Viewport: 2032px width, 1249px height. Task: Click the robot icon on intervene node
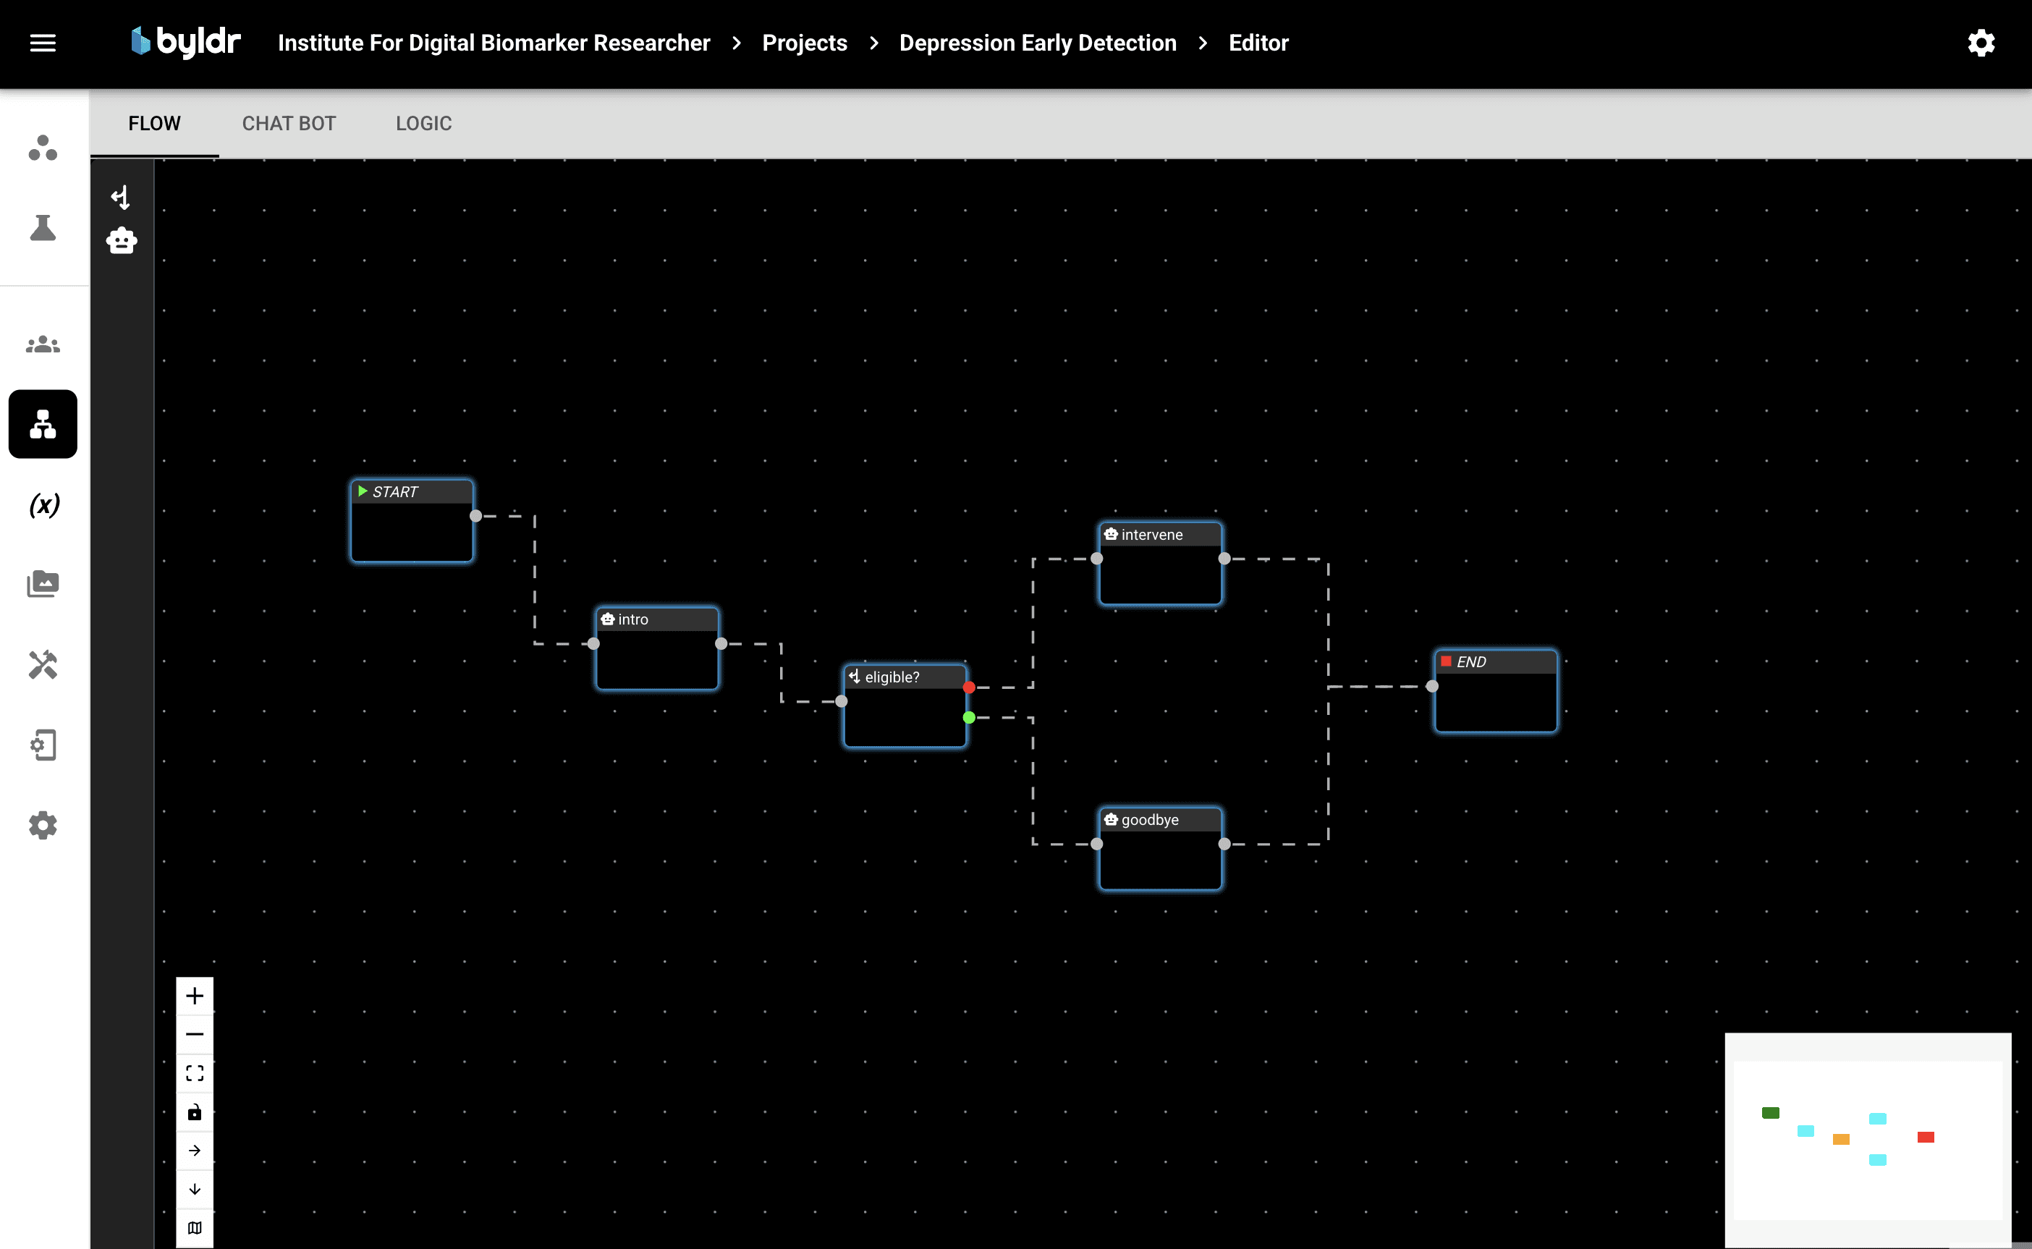(x=1111, y=535)
